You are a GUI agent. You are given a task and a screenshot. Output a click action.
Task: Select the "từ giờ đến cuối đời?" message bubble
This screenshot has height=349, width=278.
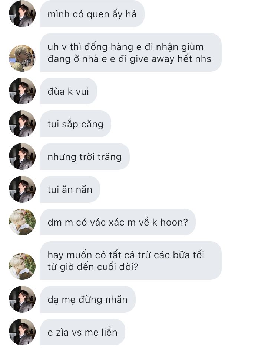pos(131,261)
